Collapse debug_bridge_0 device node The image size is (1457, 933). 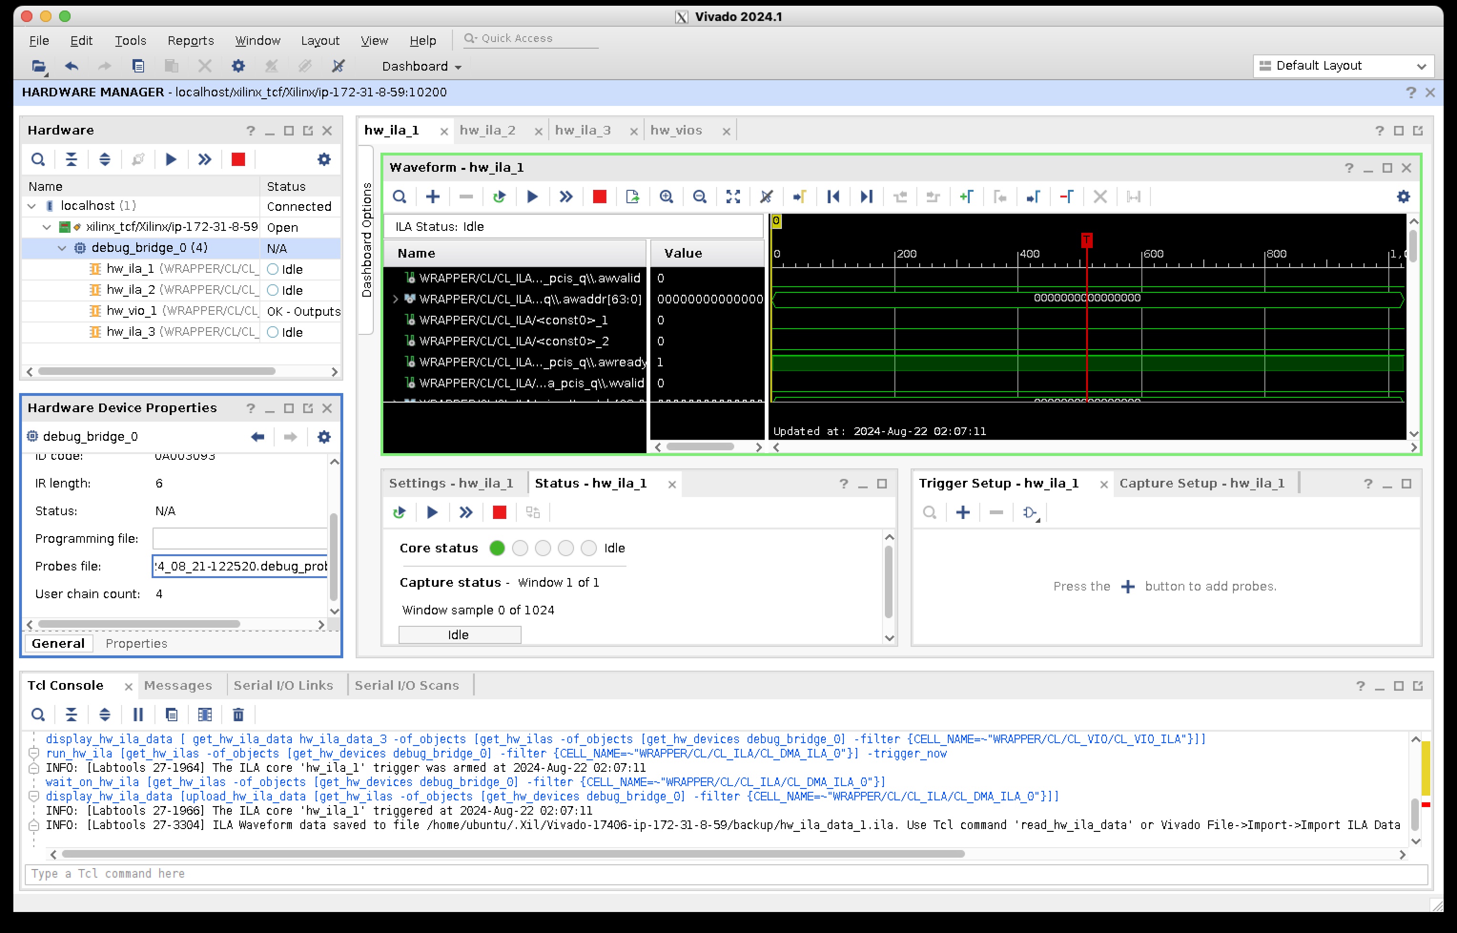coord(62,248)
